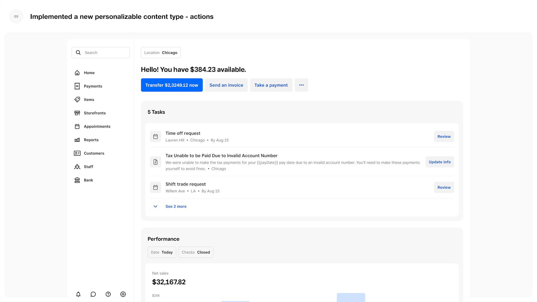537x302 pixels.
Task: Click Take a payment button
Action: [271, 85]
